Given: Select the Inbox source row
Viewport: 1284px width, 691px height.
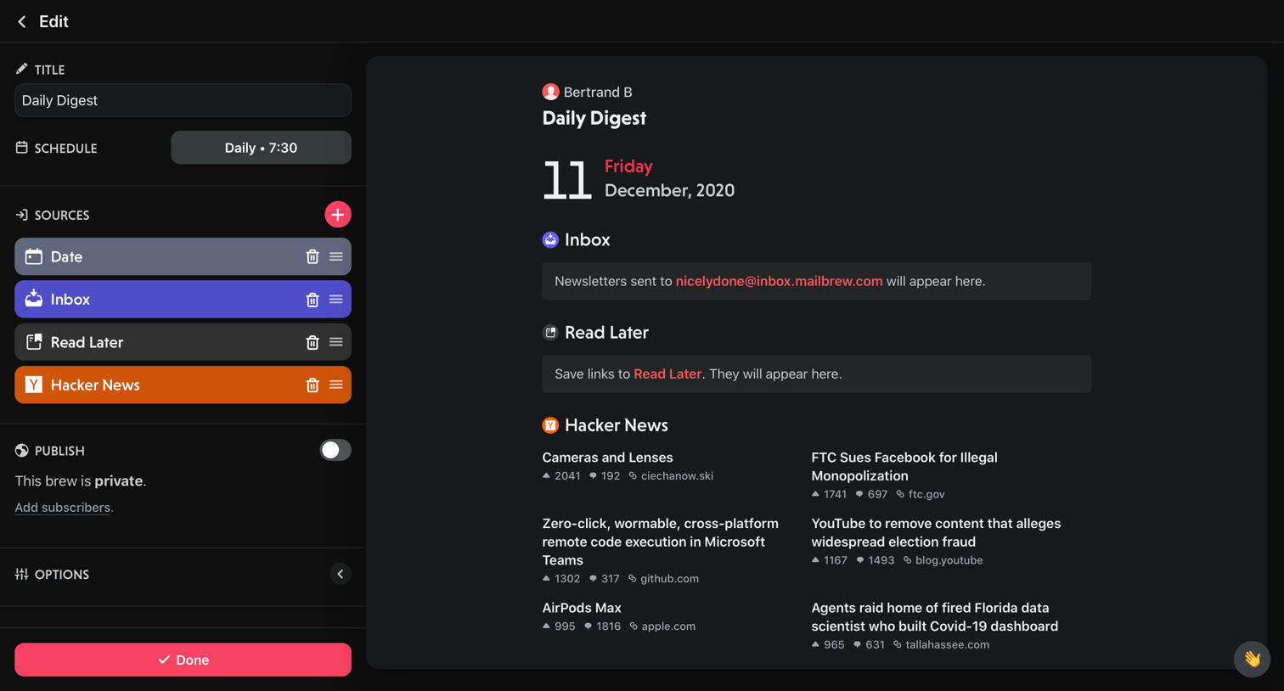Looking at the screenshot, I should (x=183, y=300).
